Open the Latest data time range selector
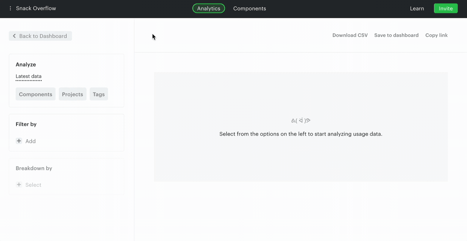This screenshot has width=467, height=241. tap(29, 76)
